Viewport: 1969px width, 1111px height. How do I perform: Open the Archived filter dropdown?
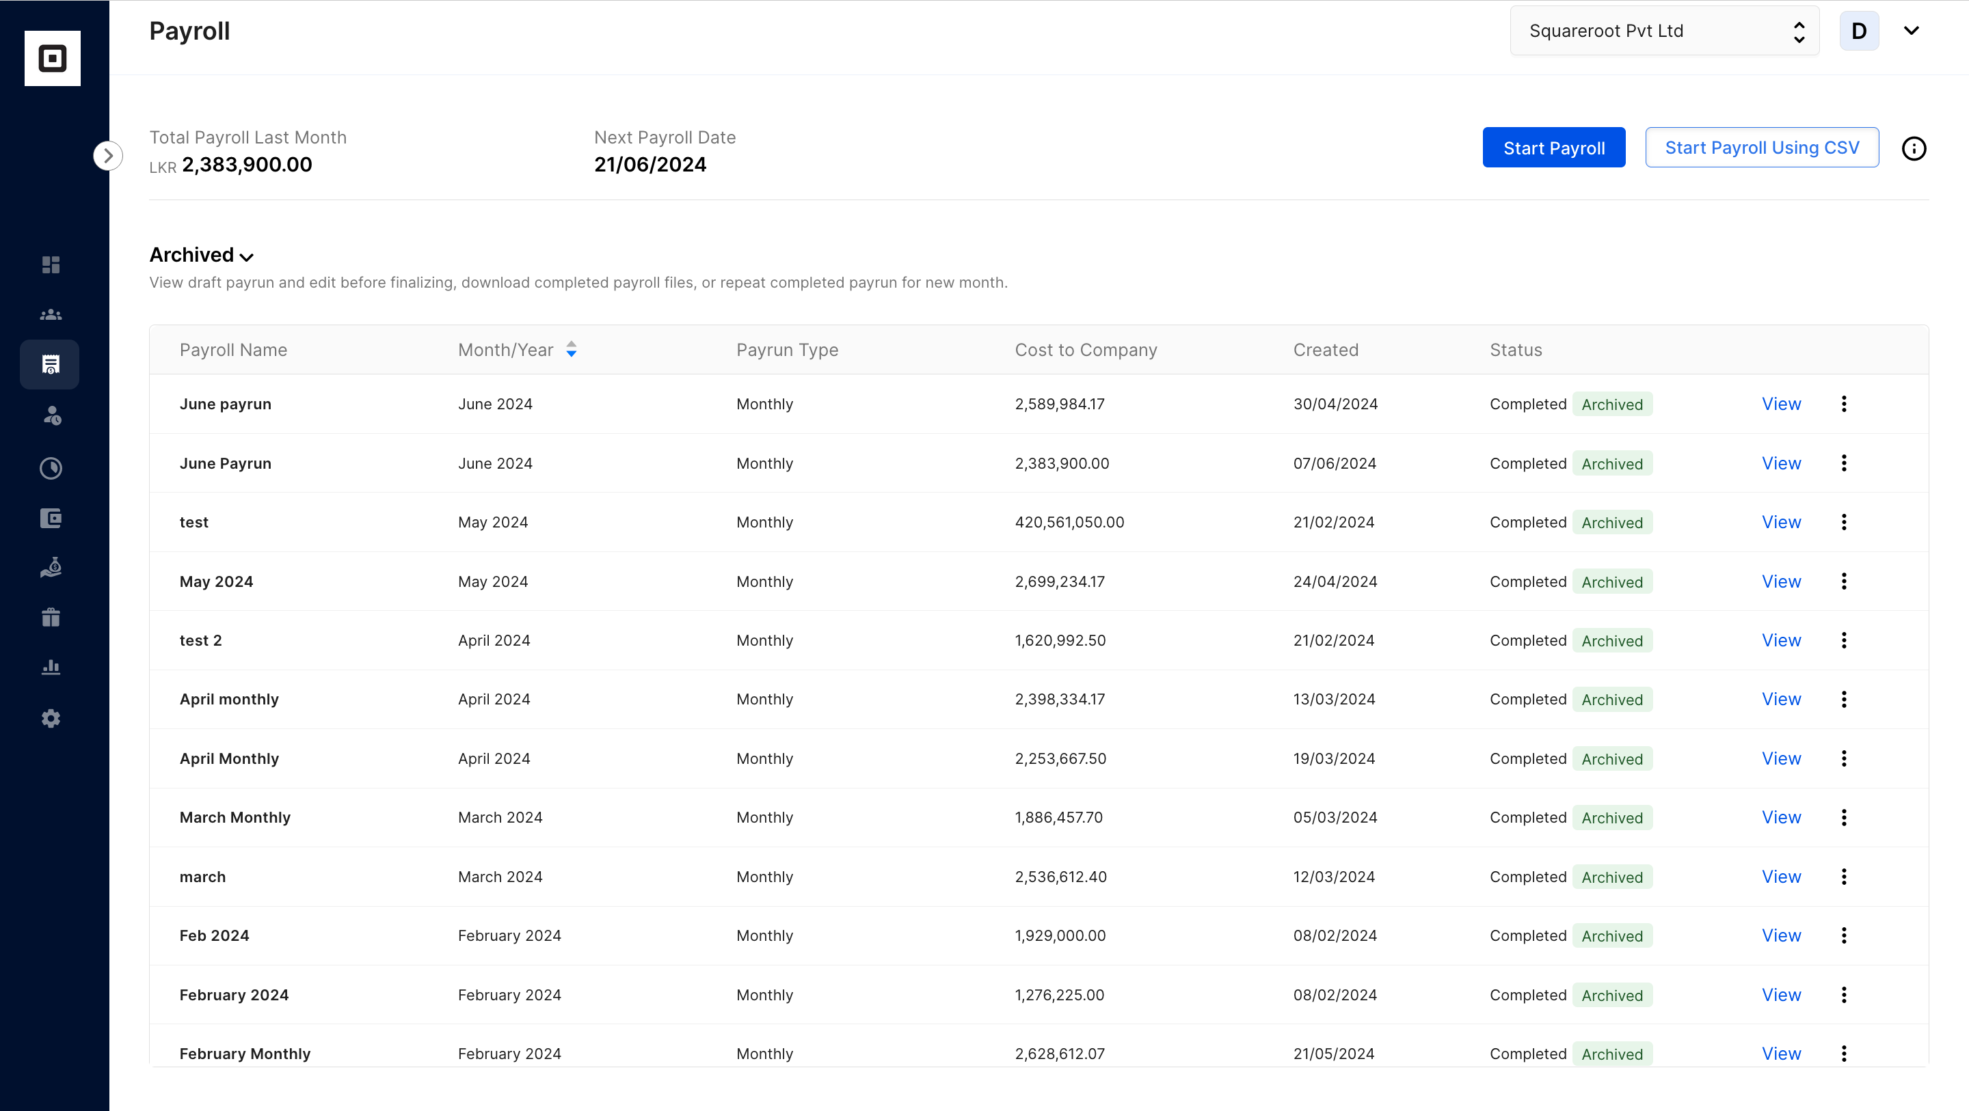[x=201, y=254]
